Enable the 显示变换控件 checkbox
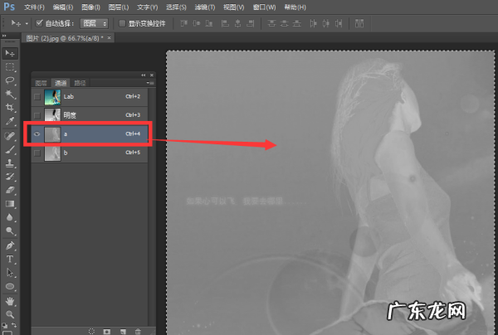 (x=122, y=22)
